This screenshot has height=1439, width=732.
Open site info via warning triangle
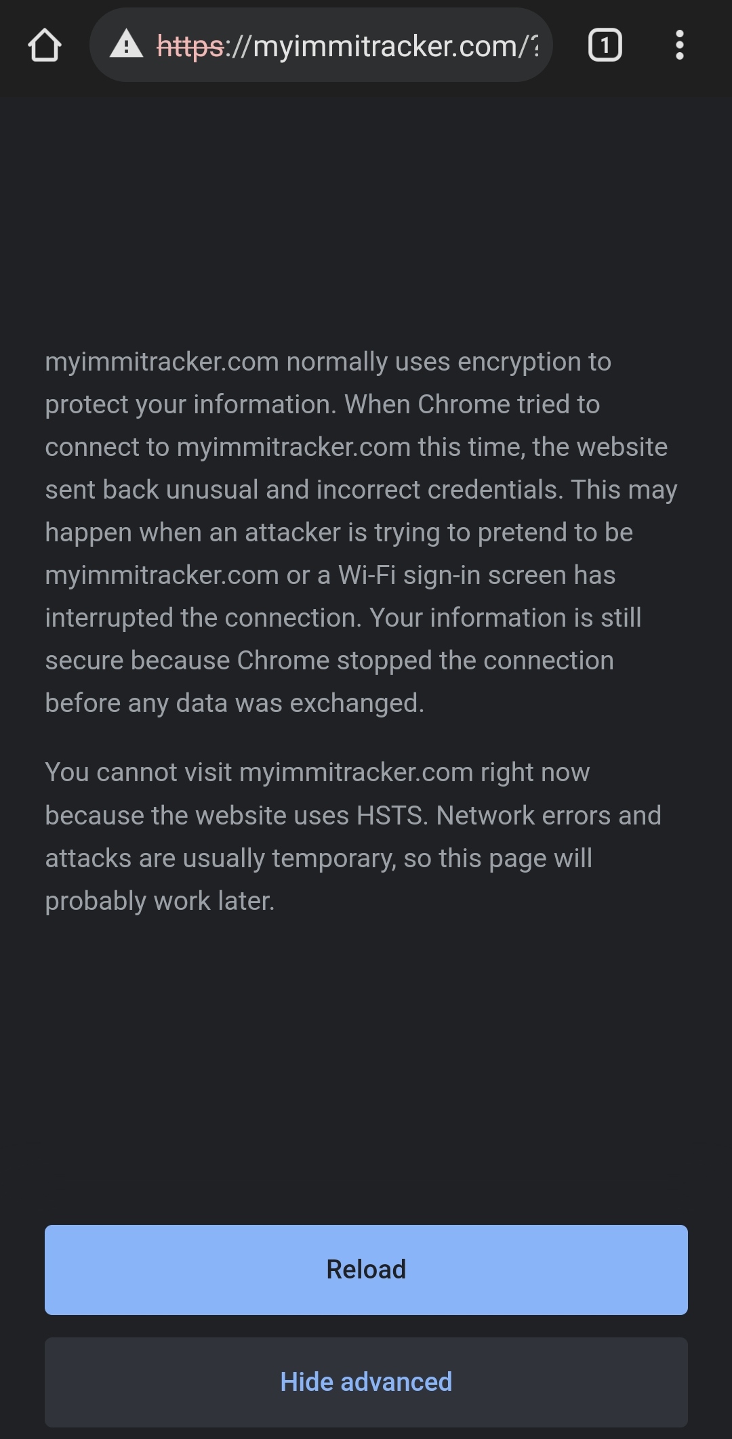126,45
